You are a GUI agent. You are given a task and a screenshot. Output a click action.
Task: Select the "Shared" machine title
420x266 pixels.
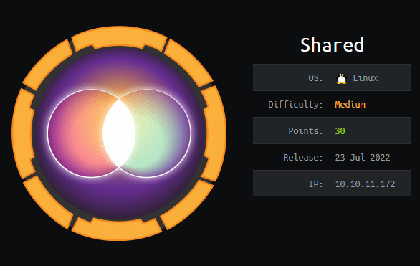pos(332,44)
